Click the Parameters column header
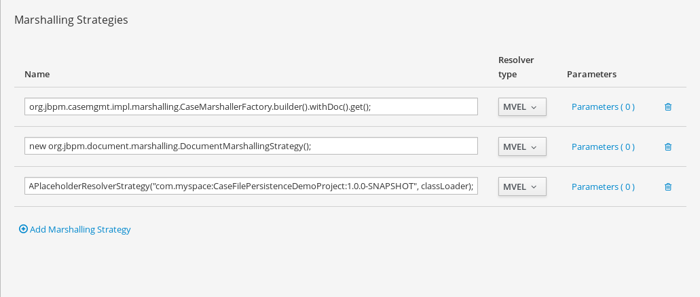 pyautogui.click(x=591, y=74)
